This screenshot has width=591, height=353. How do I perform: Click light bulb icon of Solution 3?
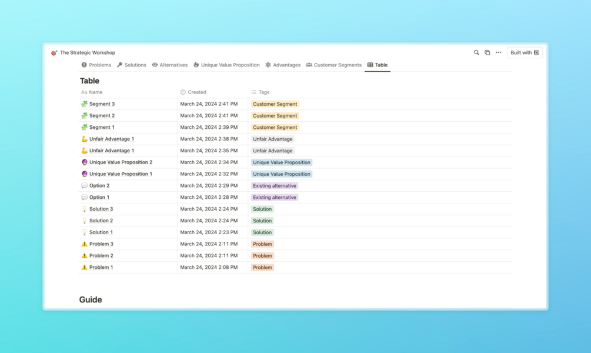tap(85, 209)
